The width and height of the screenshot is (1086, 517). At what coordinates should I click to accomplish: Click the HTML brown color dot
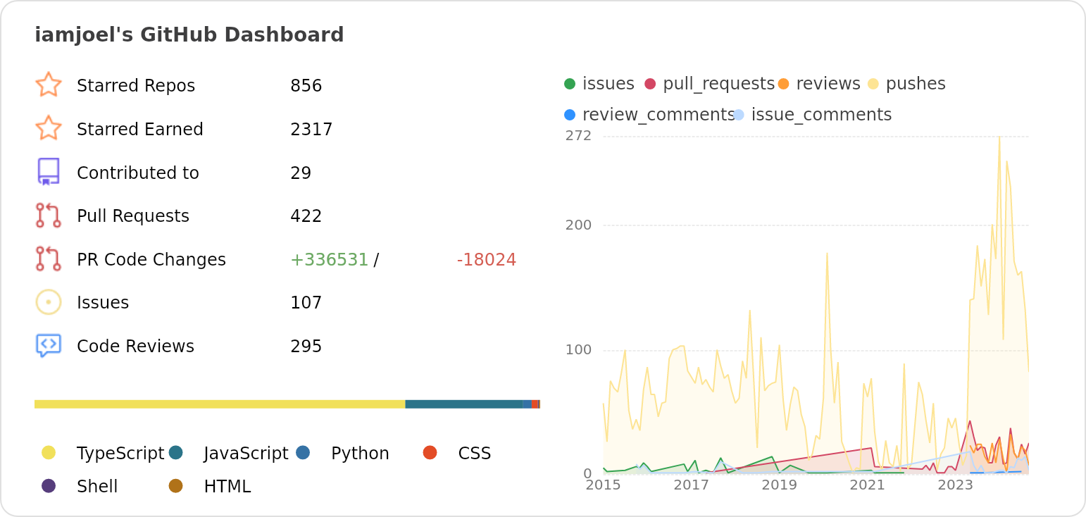click(x=176, y=486)
